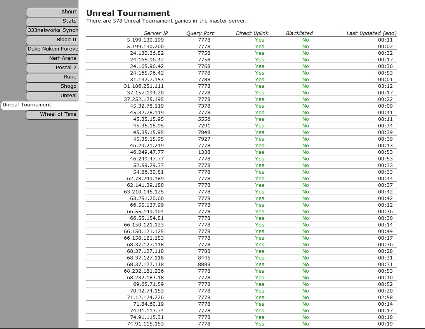
Task: Click the IP address 71.12.124.226
Action: 145,297
